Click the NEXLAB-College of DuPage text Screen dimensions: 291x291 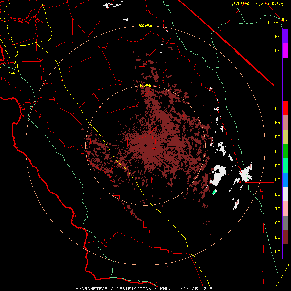click(259, 4)
